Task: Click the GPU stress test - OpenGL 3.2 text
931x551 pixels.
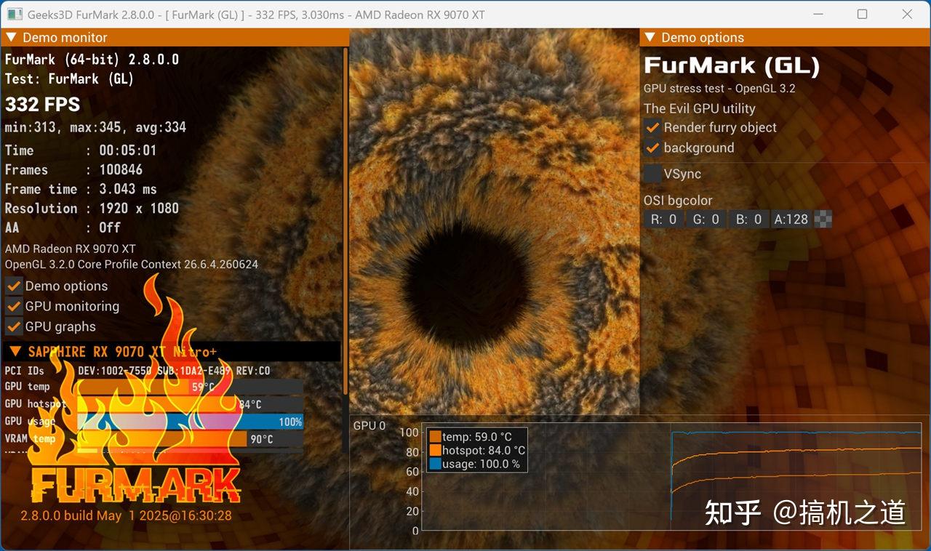Action: pyautogui.click(x=719, y=89)
